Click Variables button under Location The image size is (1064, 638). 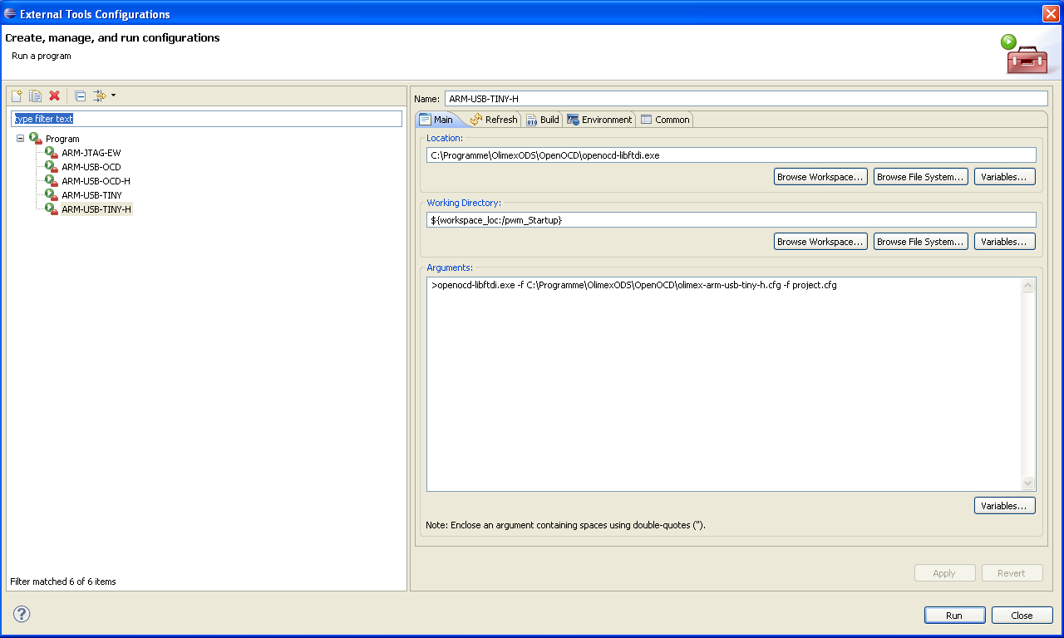point(1005,177)
